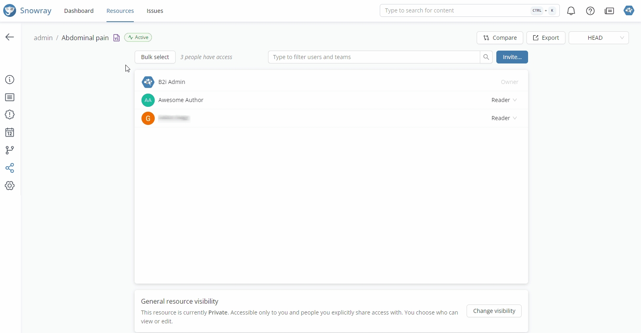Switch to the Issues tab

tap(155, 11)
